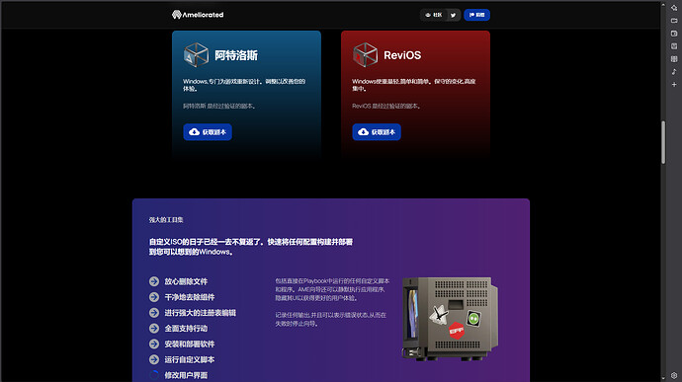This screenshot has width=682, height=382.
Task: Click the Ameliorated logo in header
Action: pyautogui.click(x=198, y=15)
